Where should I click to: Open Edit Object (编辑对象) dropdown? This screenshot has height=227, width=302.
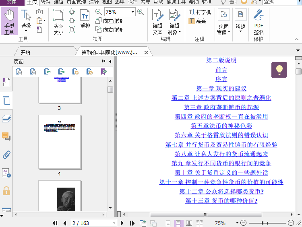174,22
